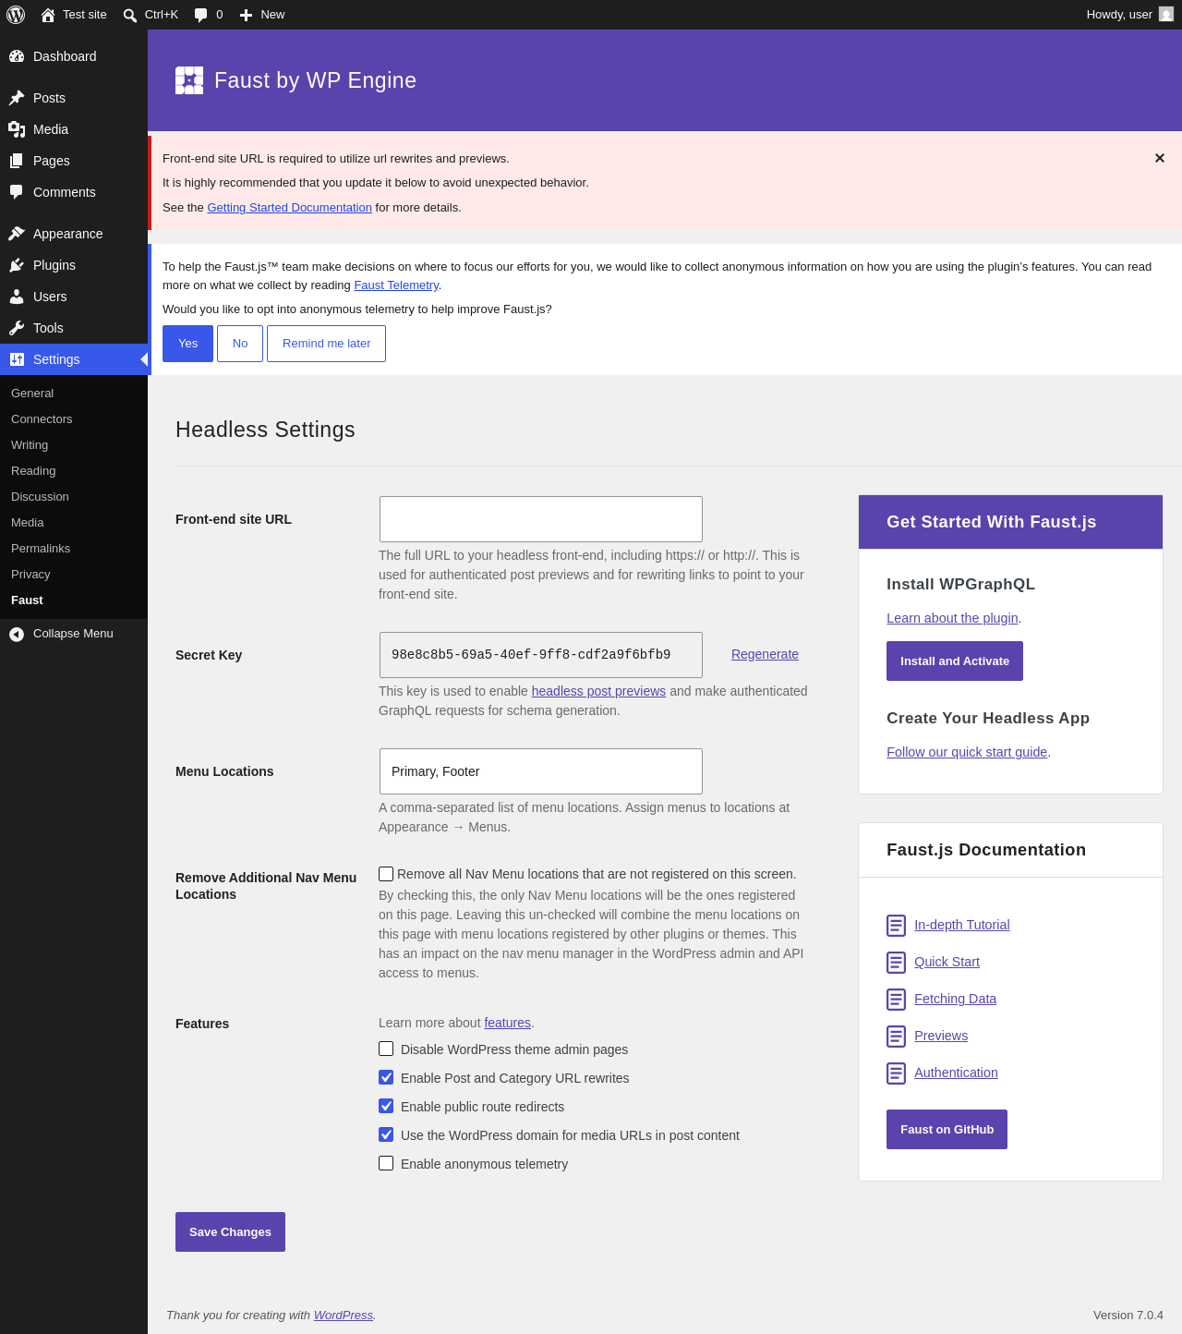Image resolution: width=1182 pixels, height=1334 pixels.
Task: Click Yes to opt into telemetry
Action: 187,344
